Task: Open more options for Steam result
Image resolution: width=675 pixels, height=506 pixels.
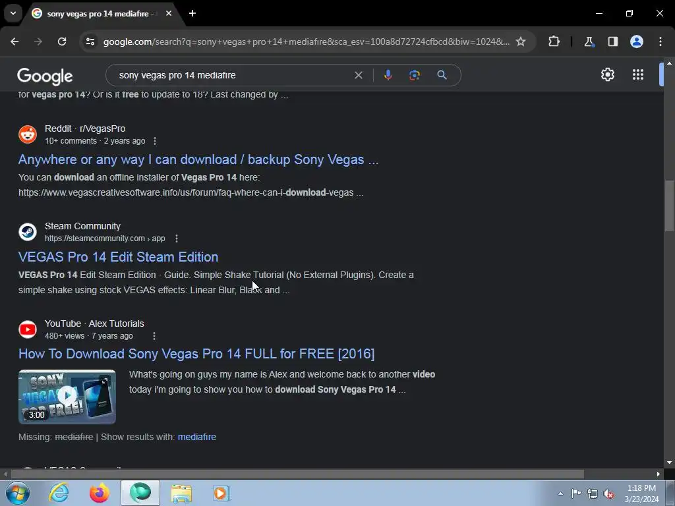Action: 177,239
